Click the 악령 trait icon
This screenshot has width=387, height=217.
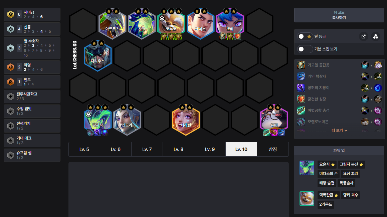coord(11,67)
